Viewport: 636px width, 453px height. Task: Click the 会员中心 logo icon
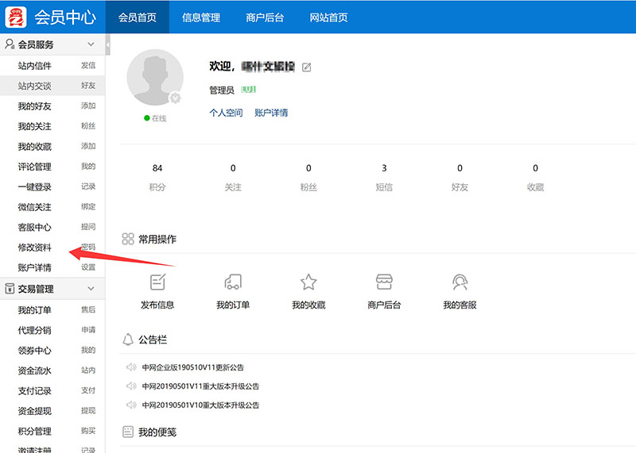[x=16, y=17]
